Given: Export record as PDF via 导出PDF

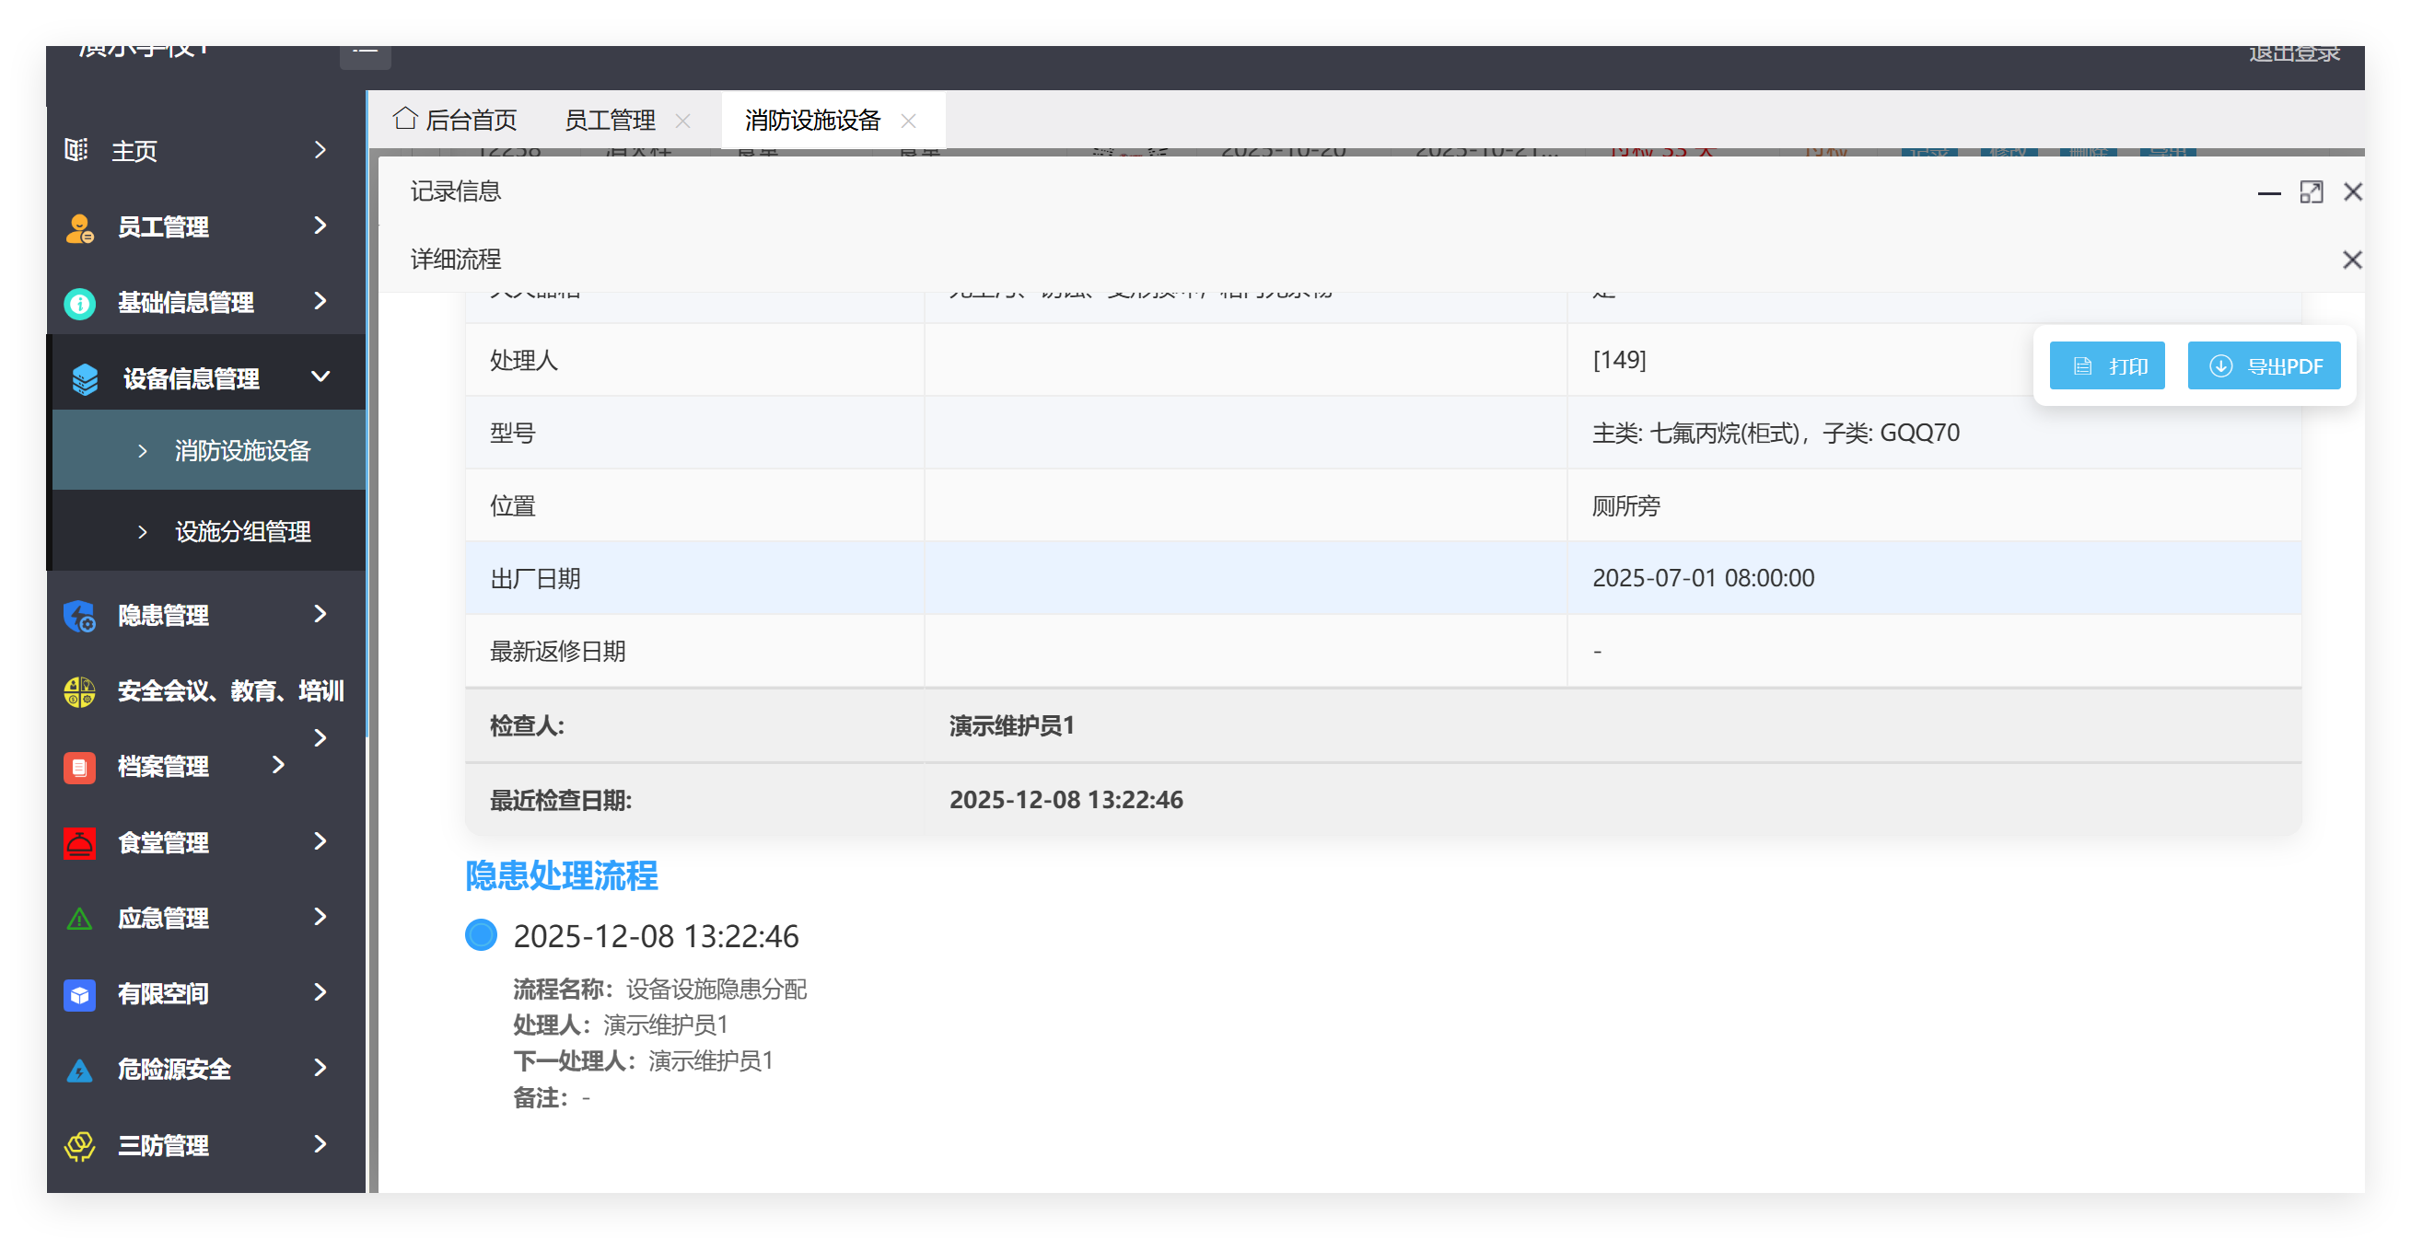Looking at the screenshot, I should [2264, 365].
